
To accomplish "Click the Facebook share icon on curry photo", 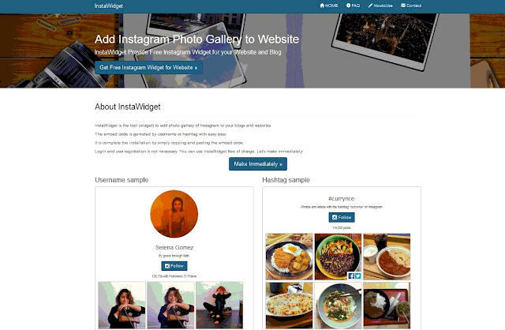I will [351, 276].
